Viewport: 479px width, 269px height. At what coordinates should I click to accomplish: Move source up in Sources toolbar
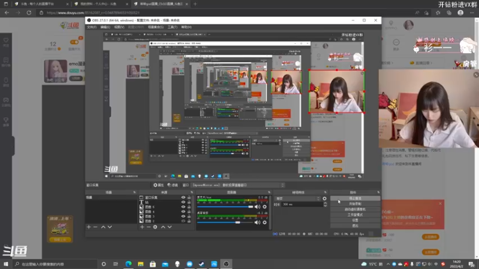163,227
